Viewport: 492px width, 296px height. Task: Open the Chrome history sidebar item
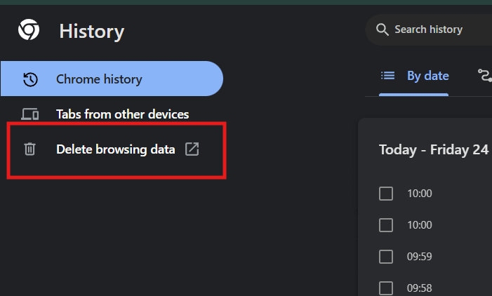tap(112, 79)
